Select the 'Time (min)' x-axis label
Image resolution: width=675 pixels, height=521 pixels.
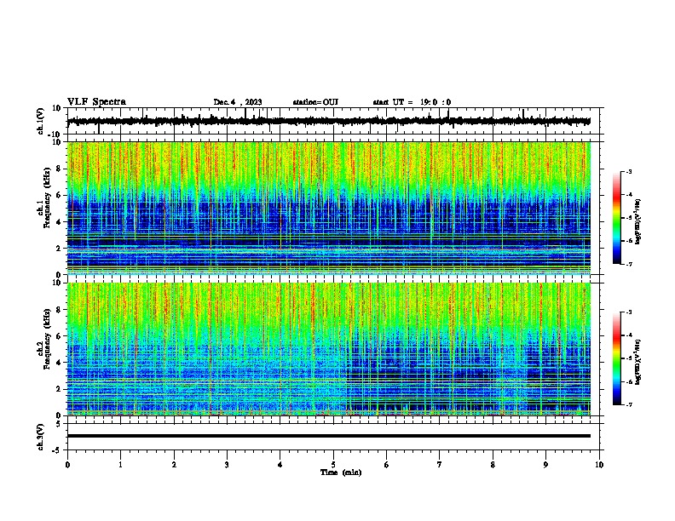[x=341, y=472]
